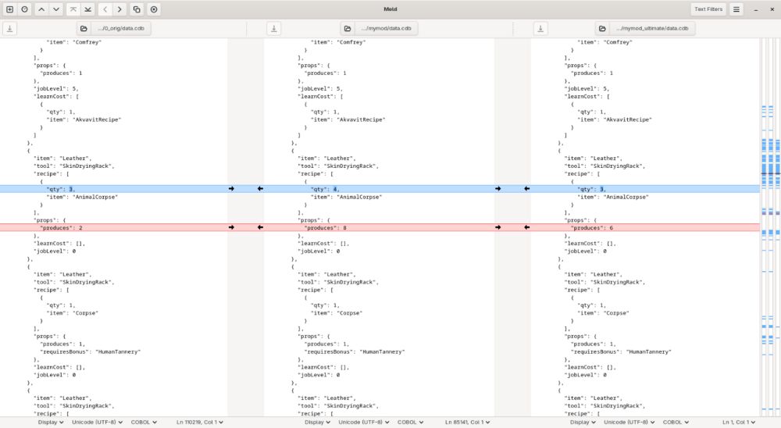Click "produces": 6 line in right pane

coord(592,228)
